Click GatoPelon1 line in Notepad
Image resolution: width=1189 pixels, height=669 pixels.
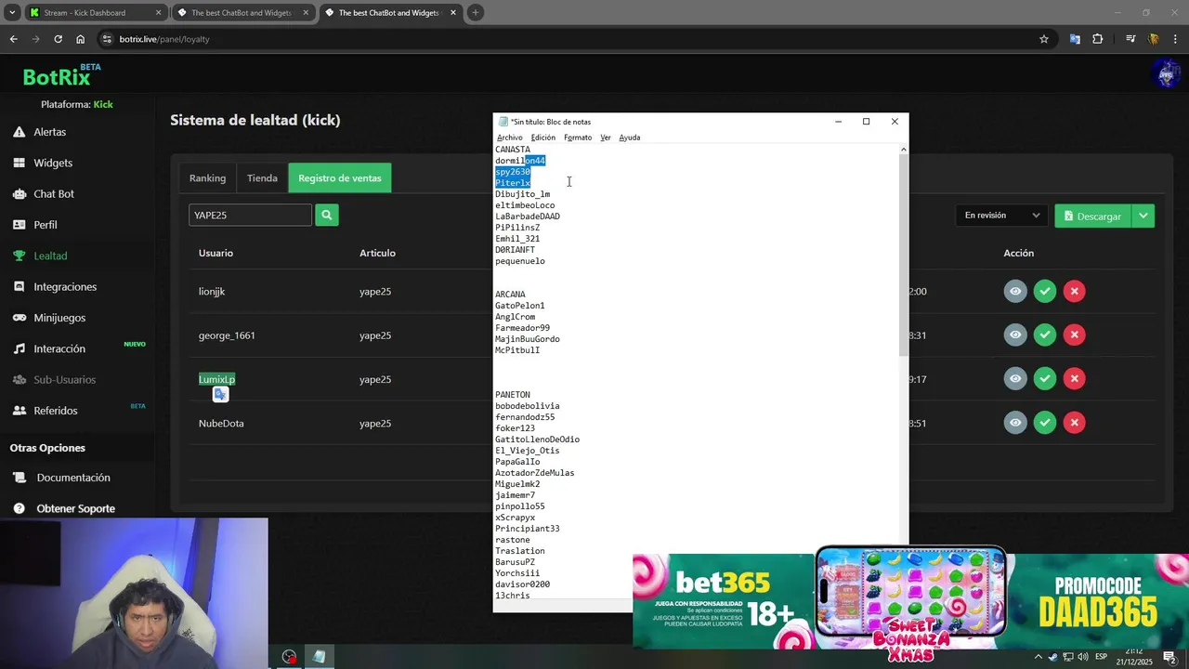[x=520, y=306]
